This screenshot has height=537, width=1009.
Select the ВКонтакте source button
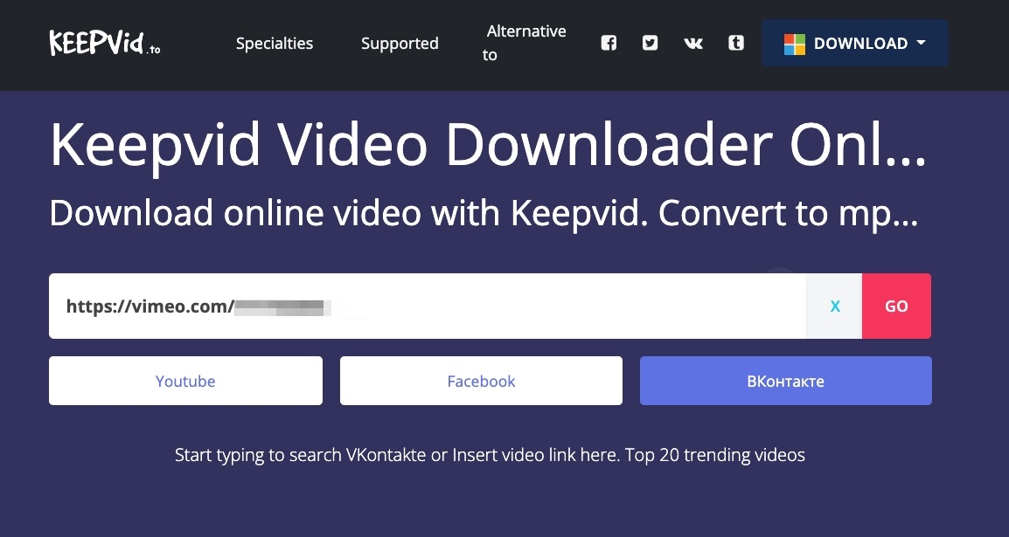(x=786, y=381)
